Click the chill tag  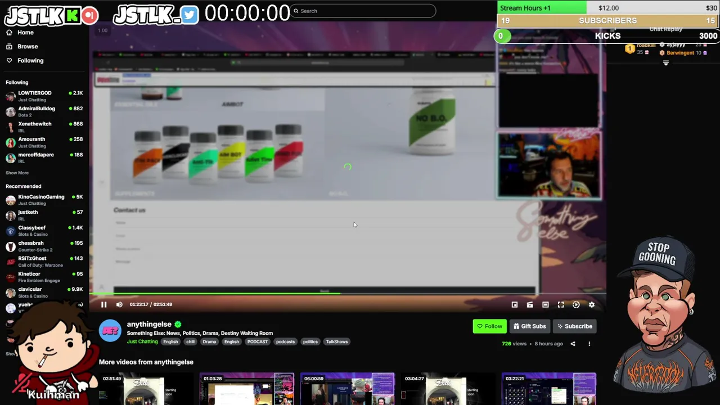coord(190,341)
